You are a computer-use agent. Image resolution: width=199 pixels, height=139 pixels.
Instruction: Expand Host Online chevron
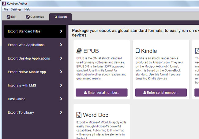coord(61,99)
